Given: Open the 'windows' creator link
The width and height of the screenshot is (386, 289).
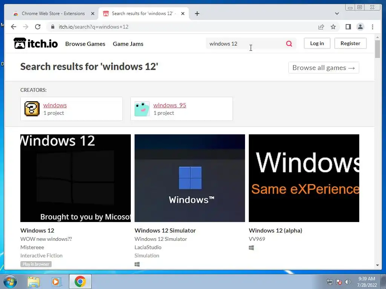Looking at the screenshot, I should (x=55, y=105).
